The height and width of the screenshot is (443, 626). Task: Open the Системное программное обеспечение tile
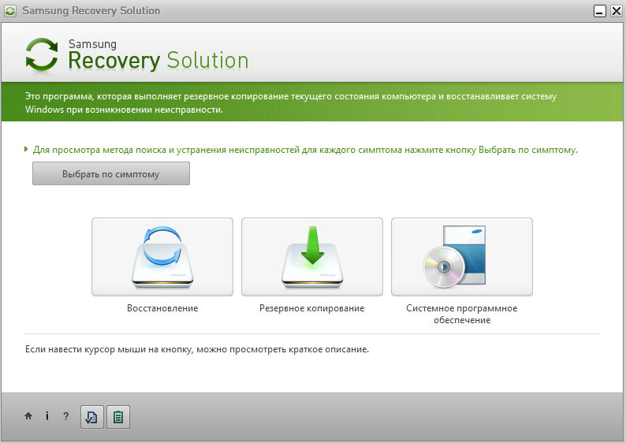pos(462,257)
